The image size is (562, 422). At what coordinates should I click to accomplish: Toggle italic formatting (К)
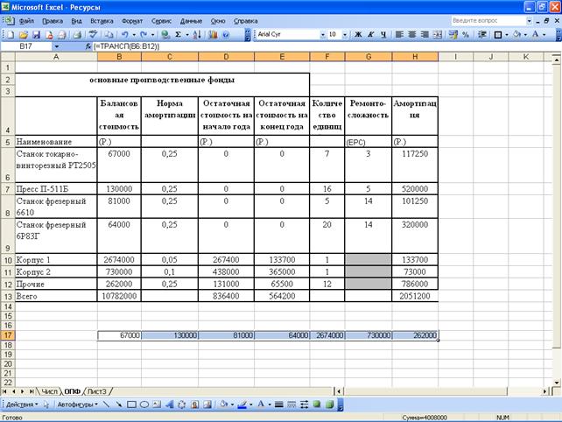coord(371,34)
